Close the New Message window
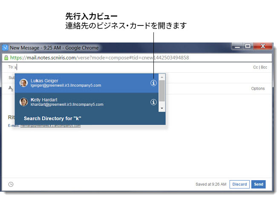 click(x=263, y=46)
